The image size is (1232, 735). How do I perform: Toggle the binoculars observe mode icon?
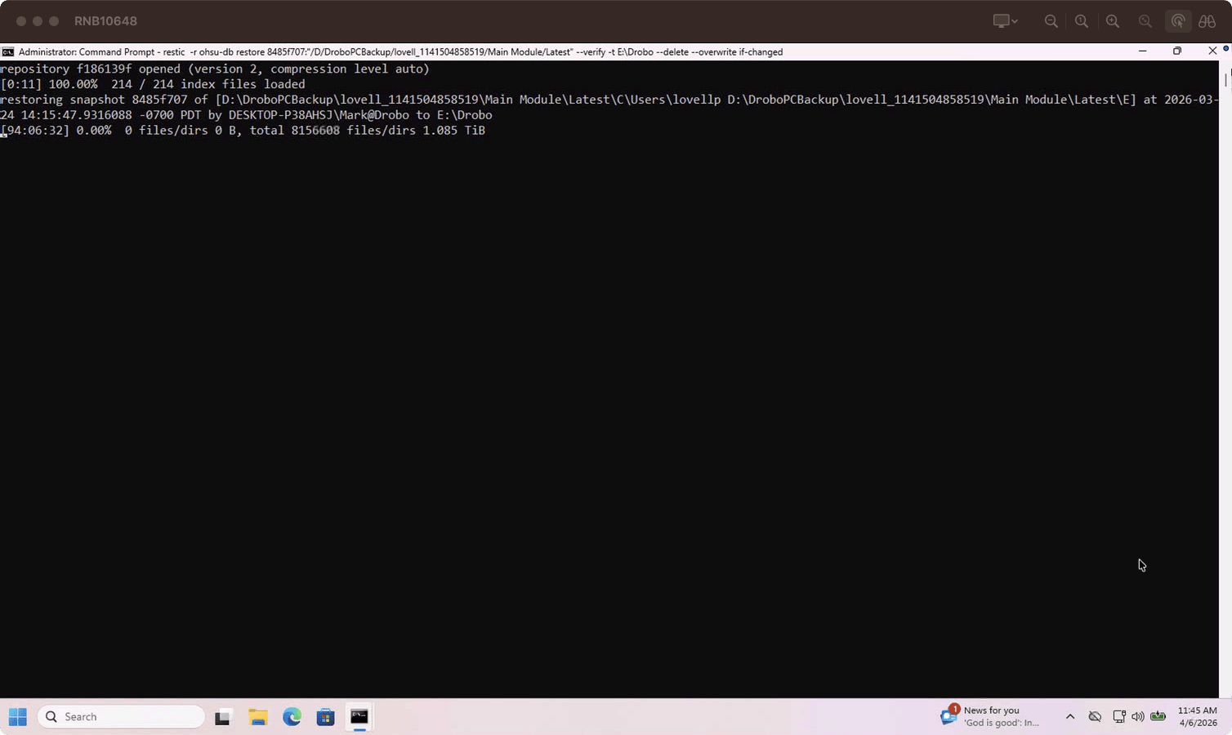(x=1207, y=21)
